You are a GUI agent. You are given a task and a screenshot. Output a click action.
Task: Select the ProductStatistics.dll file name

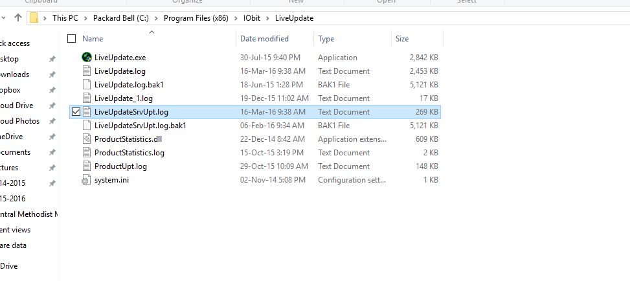(x=128, y=139)
